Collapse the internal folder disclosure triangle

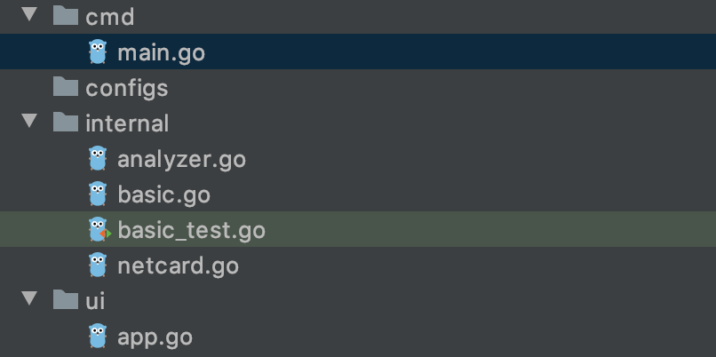tap(31, 123)
